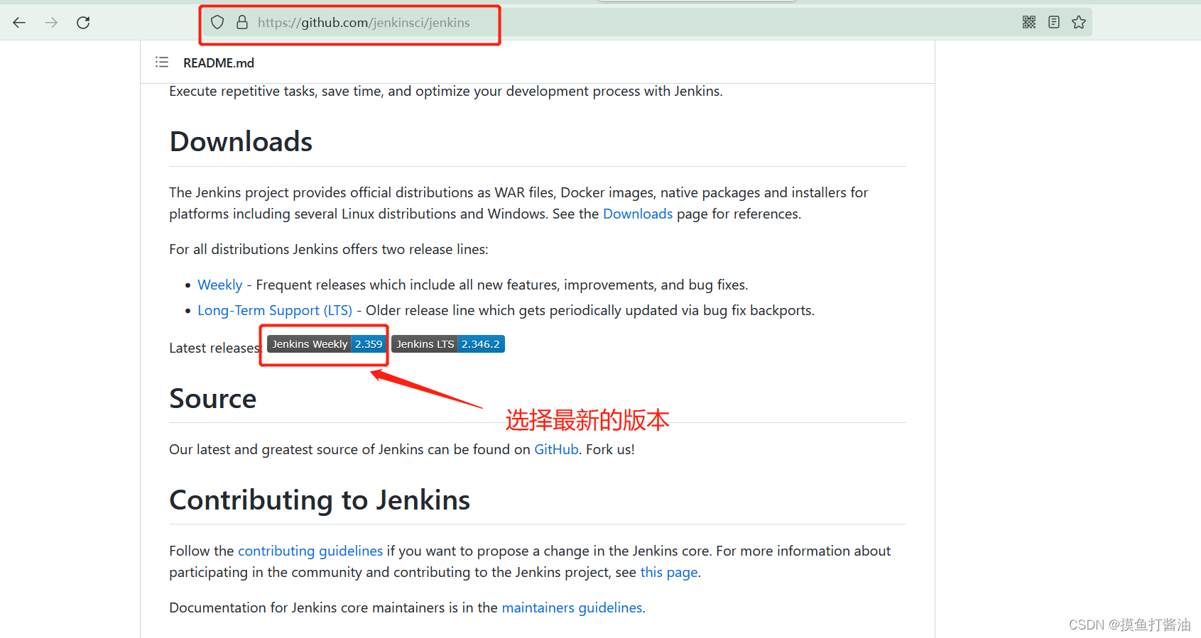The height and width of the screenshot is (638, 1201).
Task: Follow the GitHub source link
Action: pos(556,449)
